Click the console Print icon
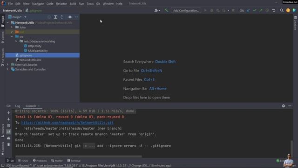 tap(8, 138)
